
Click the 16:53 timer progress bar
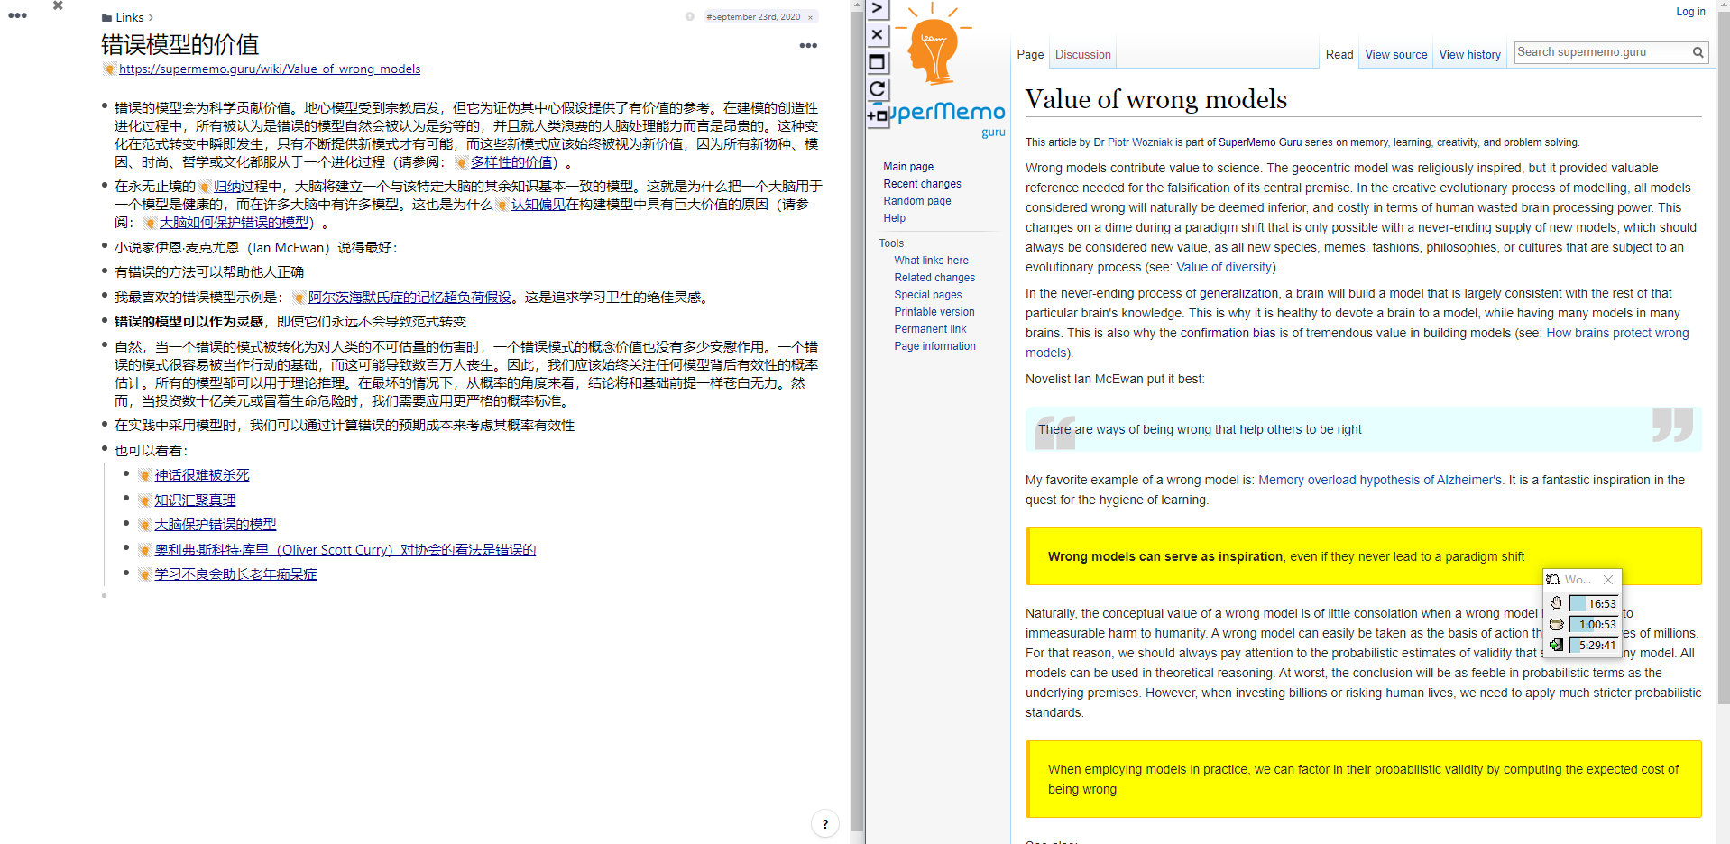pyautogui.click(x=1593, y=603)
